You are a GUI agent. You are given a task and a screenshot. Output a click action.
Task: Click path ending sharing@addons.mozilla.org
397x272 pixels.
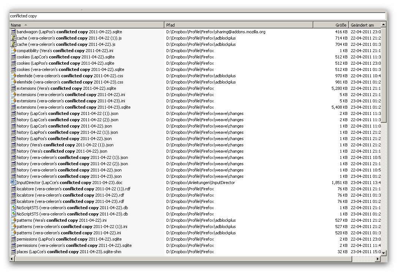tap(216, 32)
